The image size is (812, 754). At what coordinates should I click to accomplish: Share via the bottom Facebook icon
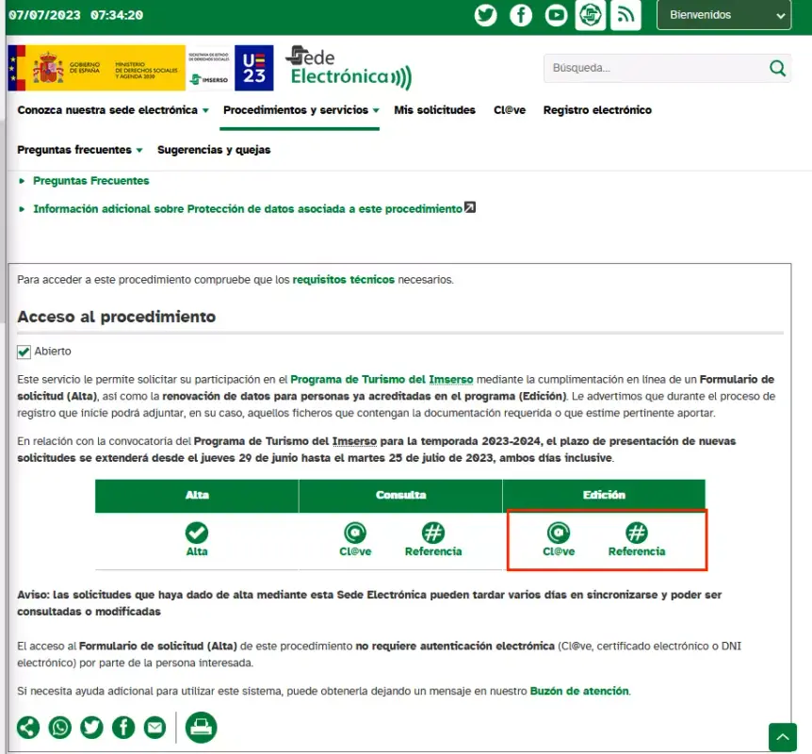[123, 728]
